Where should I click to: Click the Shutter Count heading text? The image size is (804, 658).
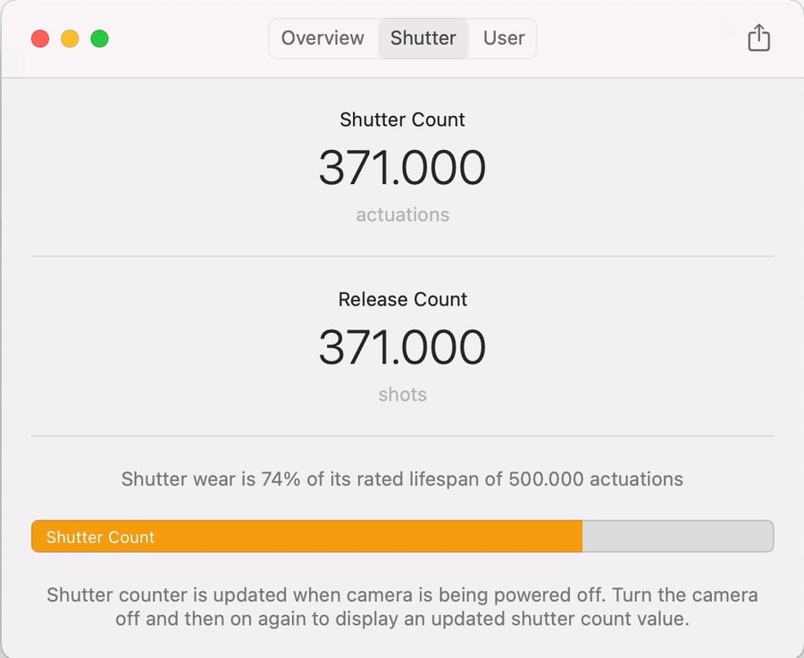click(x=402, y=120)
